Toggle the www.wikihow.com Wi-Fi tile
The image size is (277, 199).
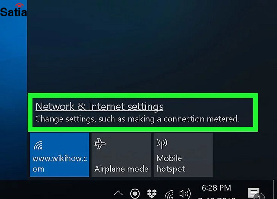pyautogui.click(x=59, y=155)
